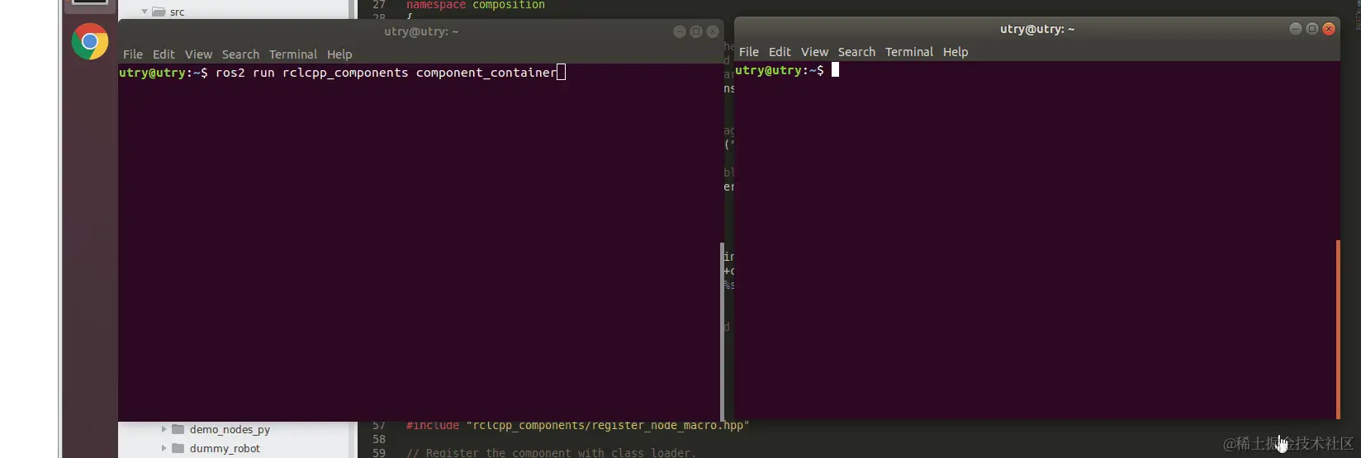The width and height of the screenshot is (1361, 458).
Task: Expand the dummy_robot folder
Action: (x=164, y=448)
